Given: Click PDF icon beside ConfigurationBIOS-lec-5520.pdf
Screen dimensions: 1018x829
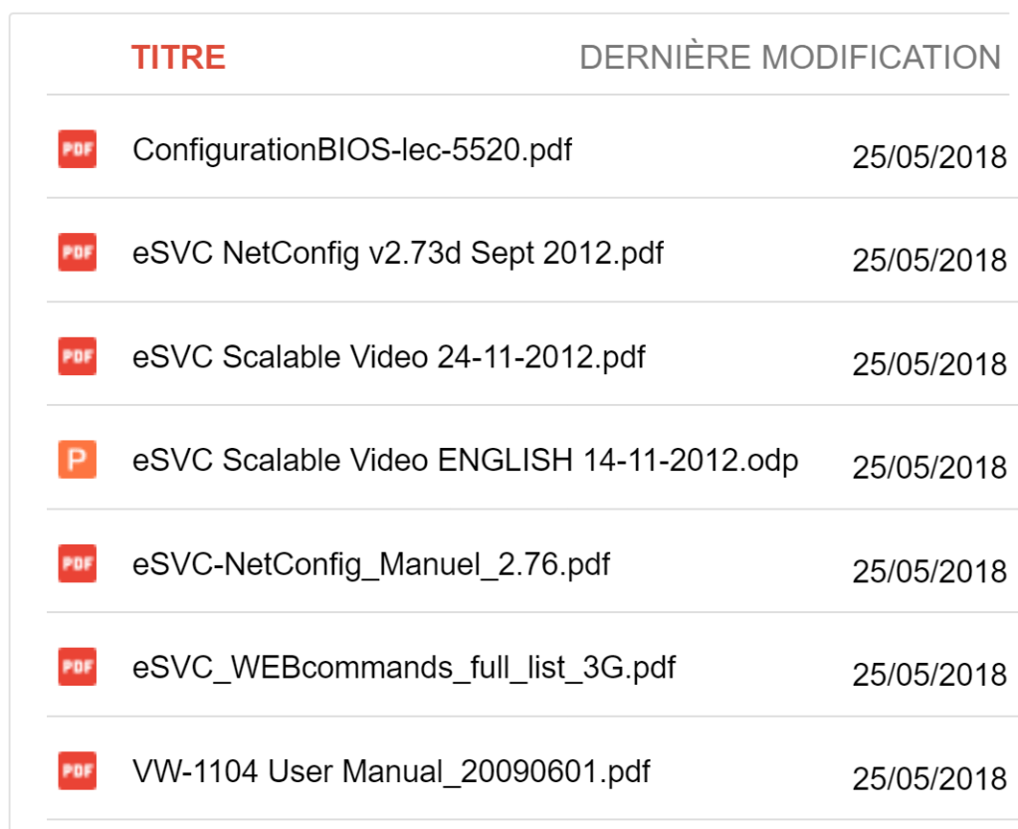Looking at the screenshot, I should (x=77, y=149).
